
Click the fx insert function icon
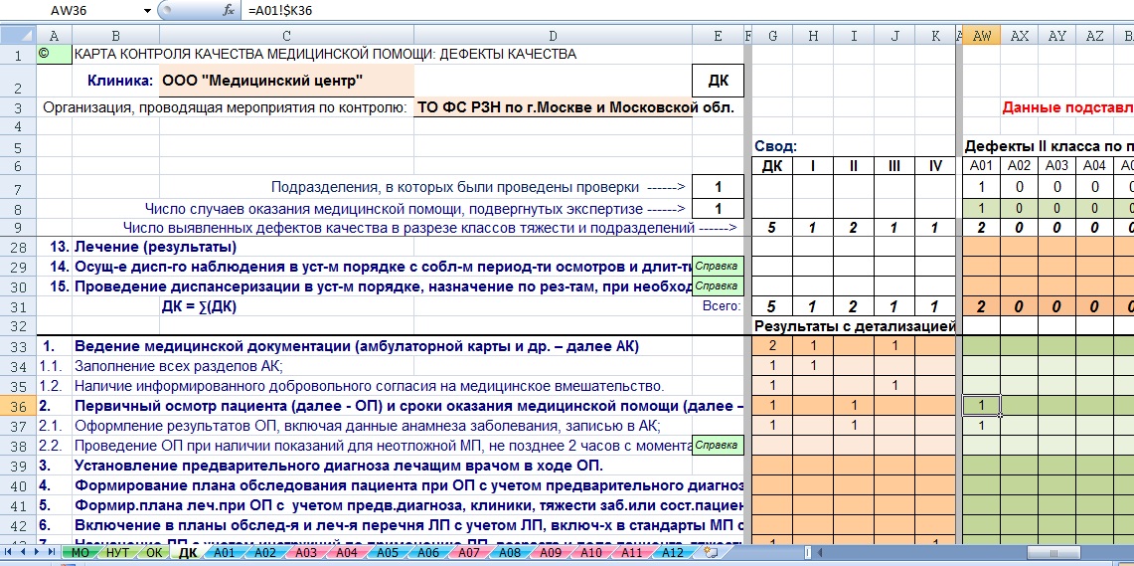(229, 10)
